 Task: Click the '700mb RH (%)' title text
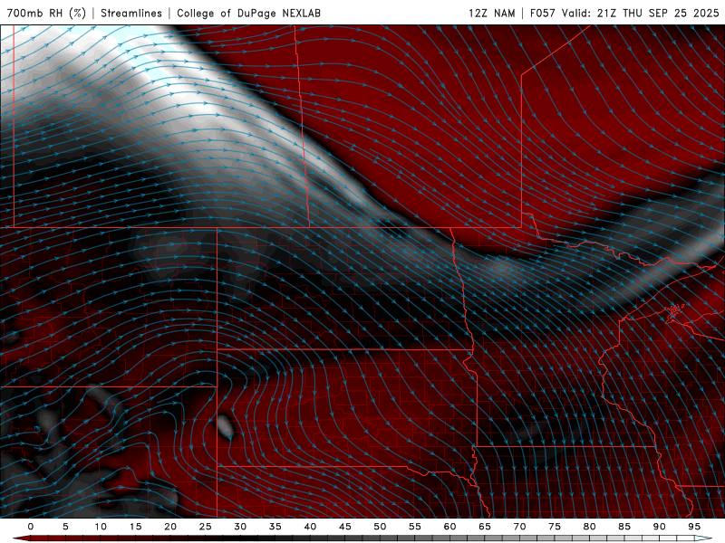tap(46, 13)
